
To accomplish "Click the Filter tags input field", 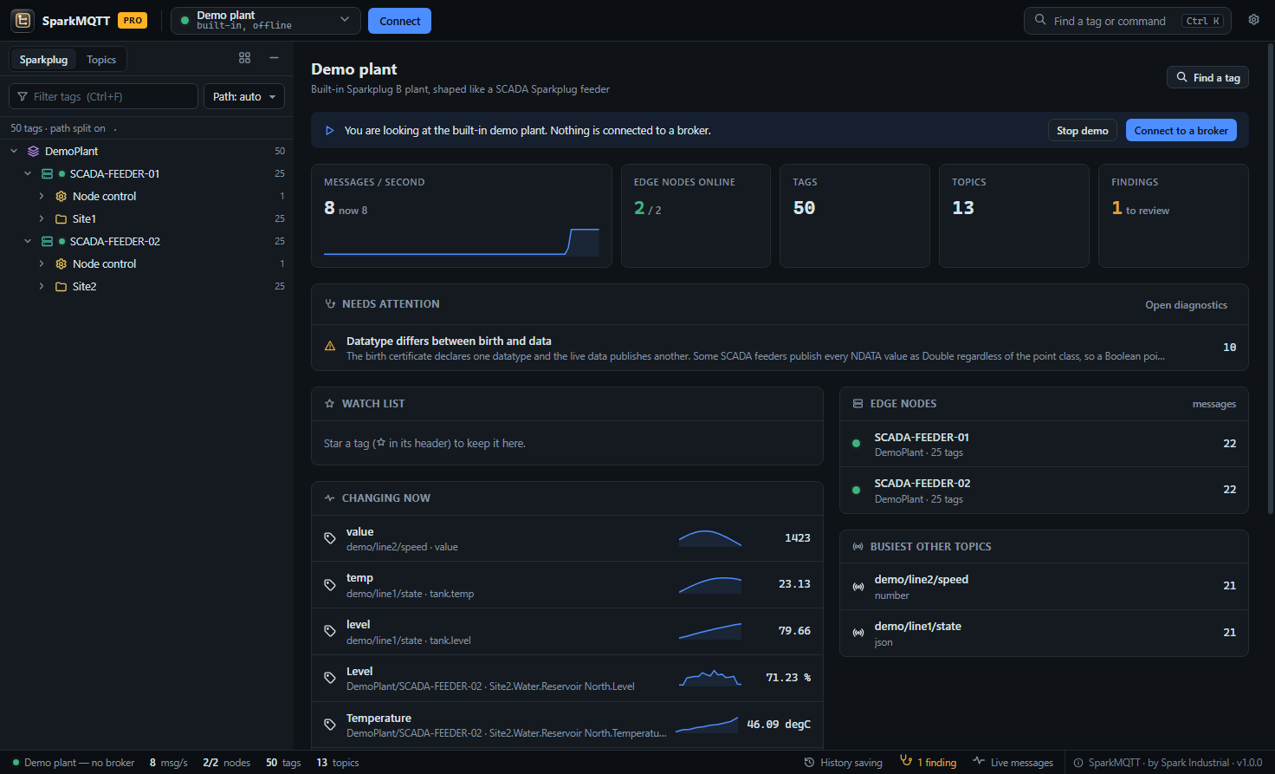I will coord(103,96).
